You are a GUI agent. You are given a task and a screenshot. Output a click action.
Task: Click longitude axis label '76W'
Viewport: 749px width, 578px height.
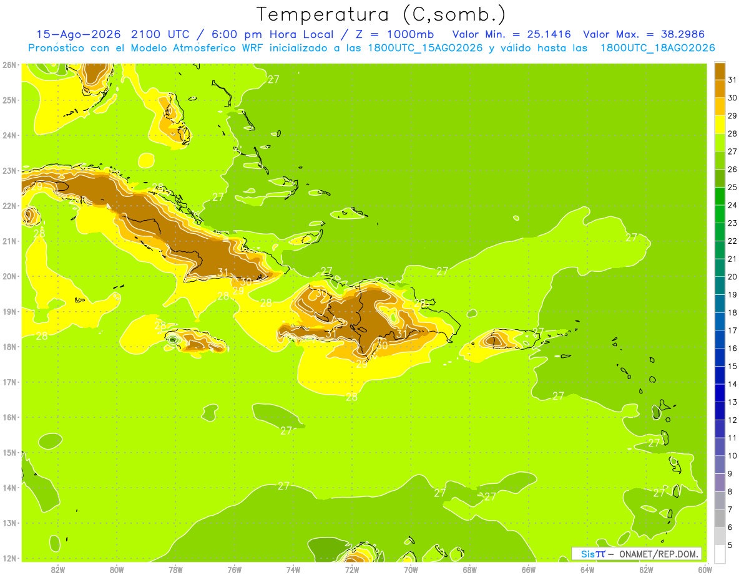[x=235, y=570]
